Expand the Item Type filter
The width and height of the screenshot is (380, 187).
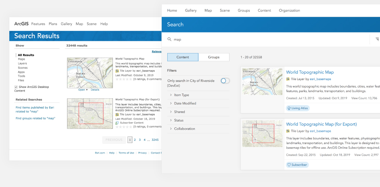coord(198,95)
